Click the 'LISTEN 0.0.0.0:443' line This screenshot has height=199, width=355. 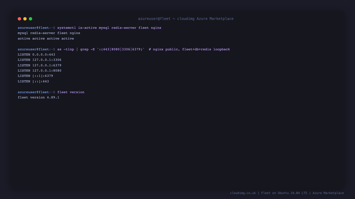pos(36,54)
